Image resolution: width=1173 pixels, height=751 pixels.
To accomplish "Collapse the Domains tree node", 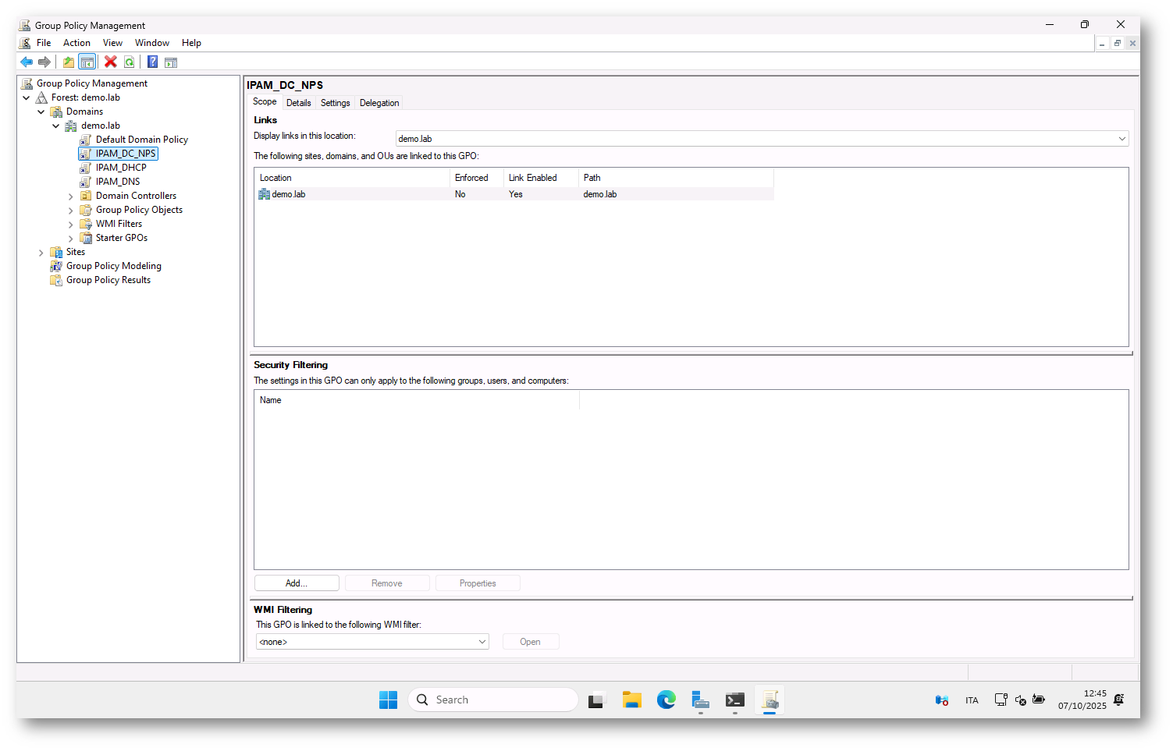I will pyautogui.click(x=41, y=112).
